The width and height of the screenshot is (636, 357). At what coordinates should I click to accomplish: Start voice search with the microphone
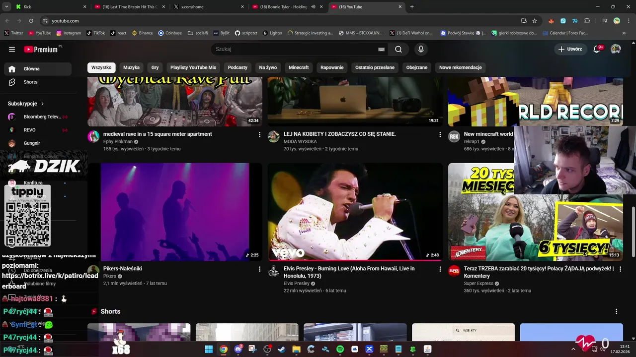(x=421, y=49)
